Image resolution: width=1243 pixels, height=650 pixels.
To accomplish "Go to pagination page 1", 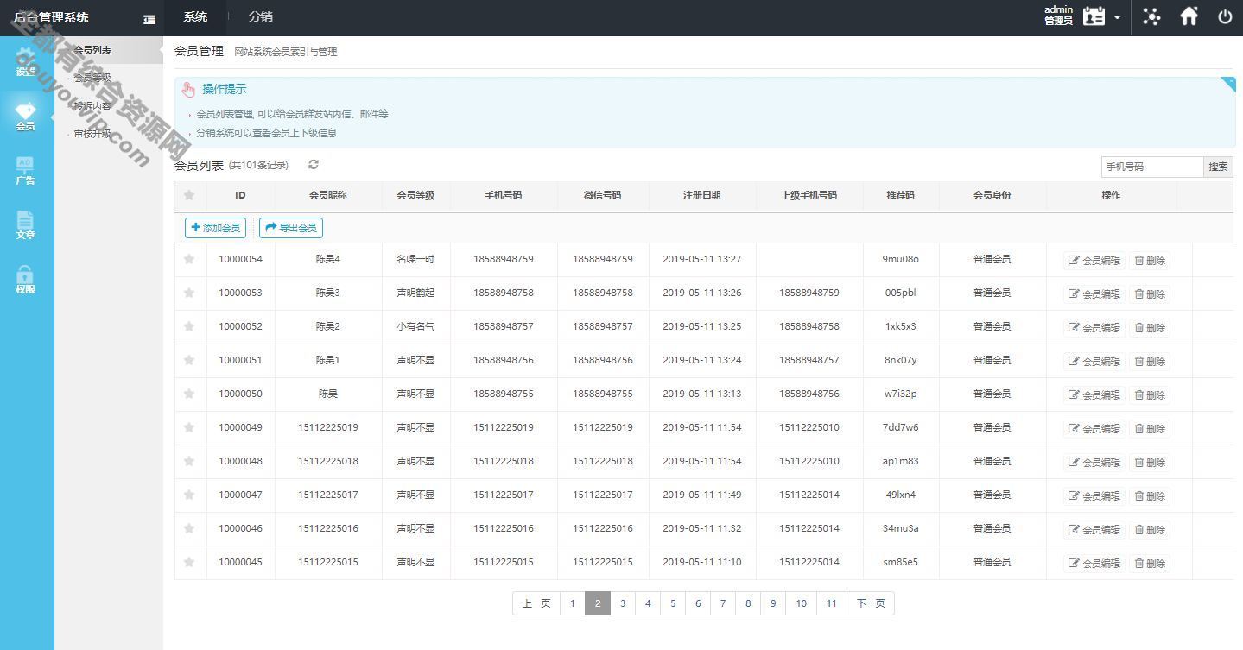I will point(572,603).
